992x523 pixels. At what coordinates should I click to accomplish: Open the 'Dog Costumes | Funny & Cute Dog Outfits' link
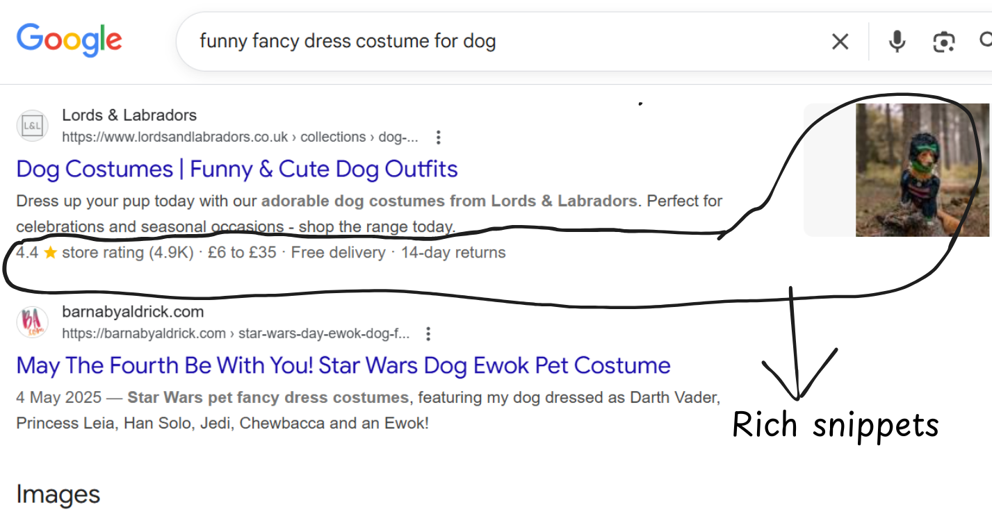[x=237, y=169]
